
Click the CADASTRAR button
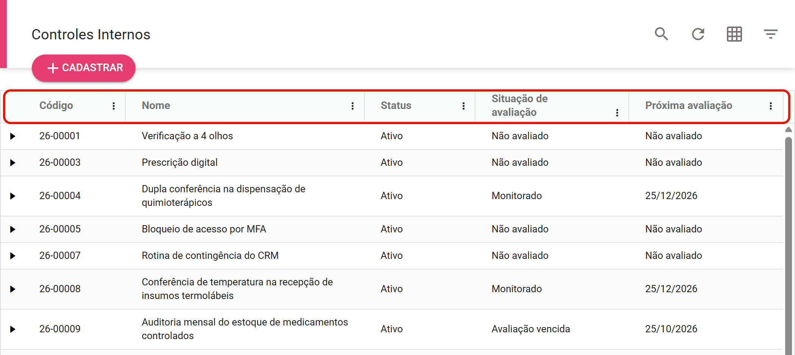tap(84, 68)
